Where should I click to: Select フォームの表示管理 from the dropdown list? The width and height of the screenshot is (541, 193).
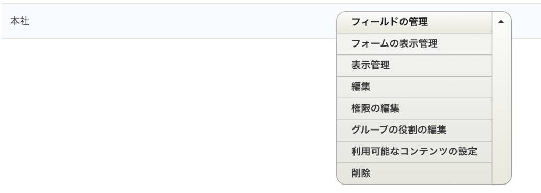[x=394, y=44]
